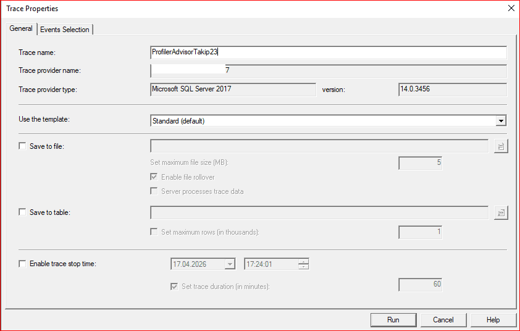The image size is (520, 331).
Task: Toggle Enable trace stop time checkbox
Action: (x=23, y=264)
